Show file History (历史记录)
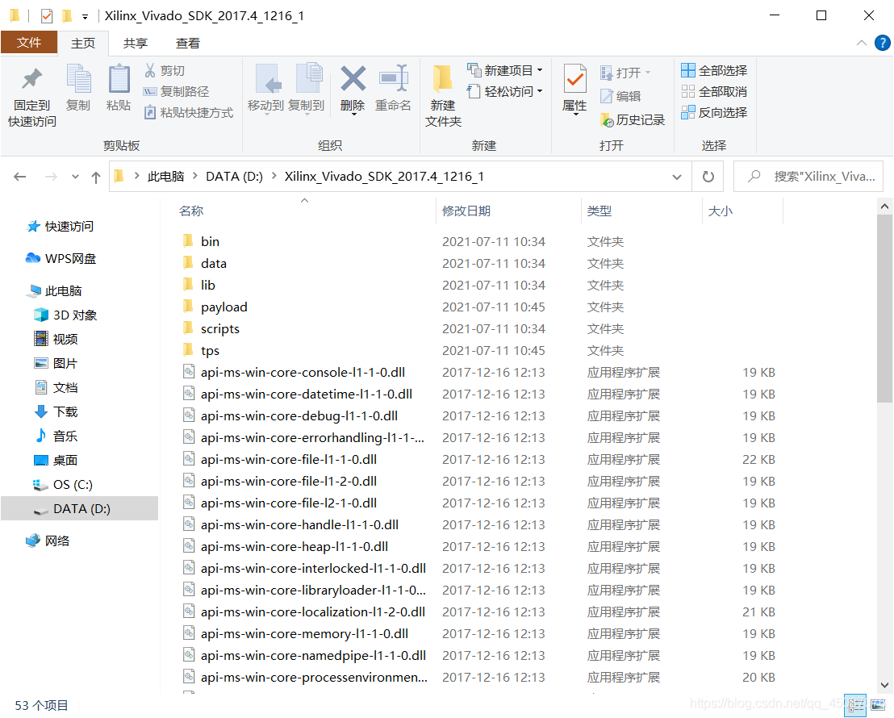Viewport: 894px width, 718px height. [x=633, y=119]
